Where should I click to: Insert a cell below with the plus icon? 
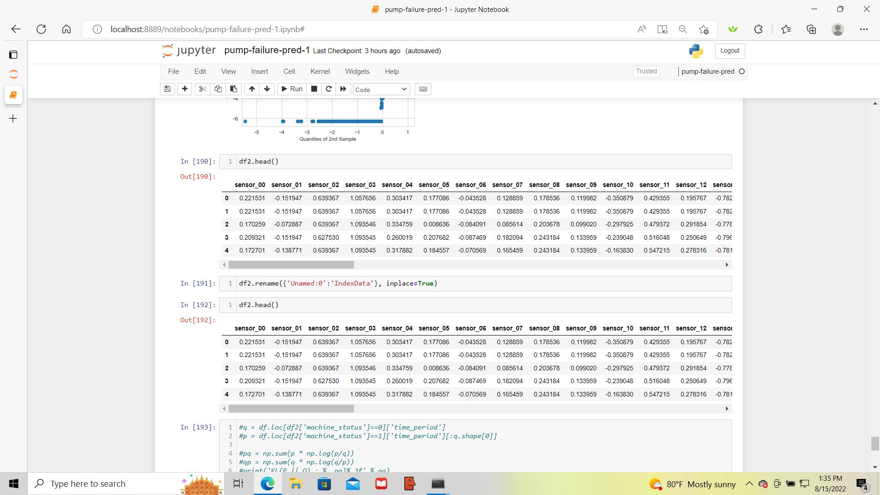(185, 89)
